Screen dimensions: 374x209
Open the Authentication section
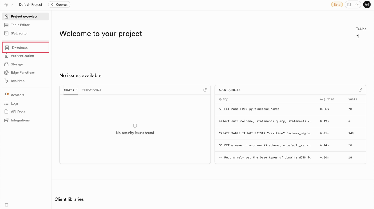[x=22, y=56]
